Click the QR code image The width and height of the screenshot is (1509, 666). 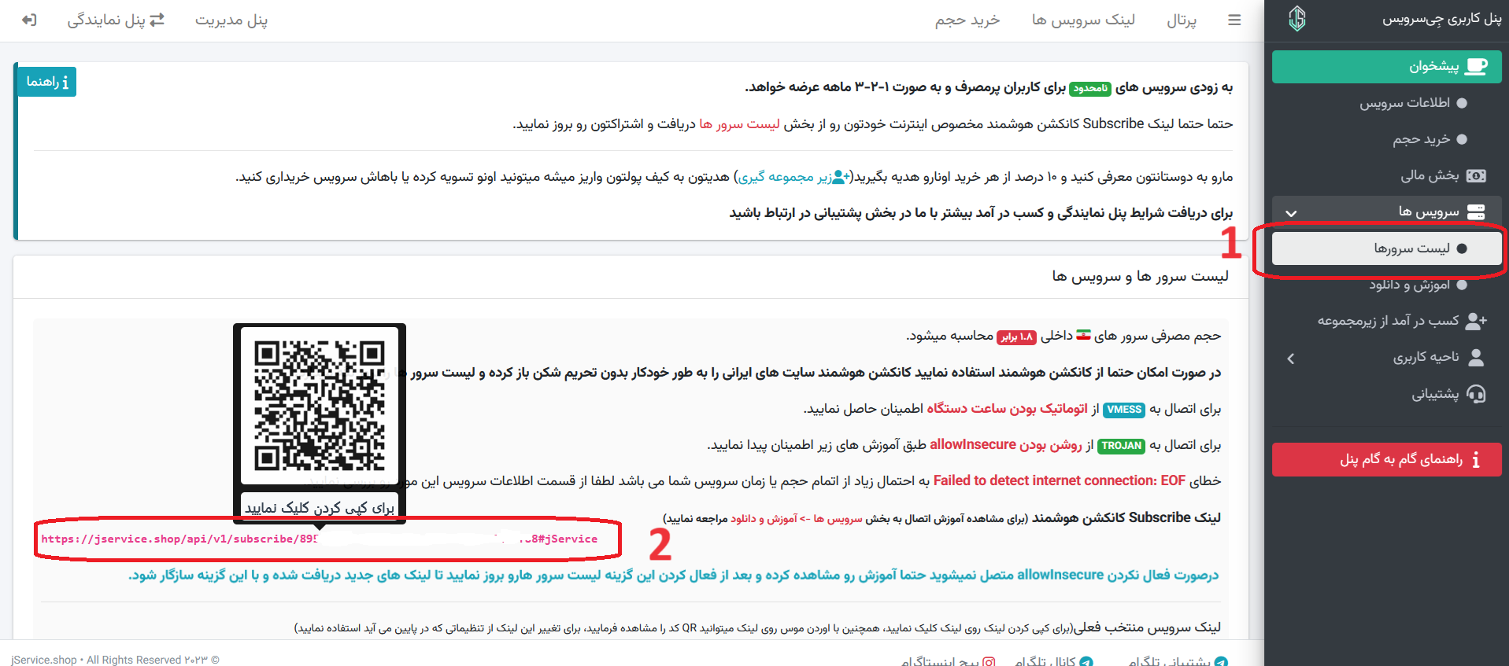[319, 406]
